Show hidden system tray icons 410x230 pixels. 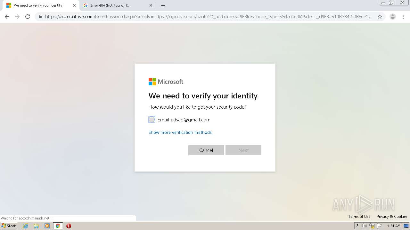point(357,226)
